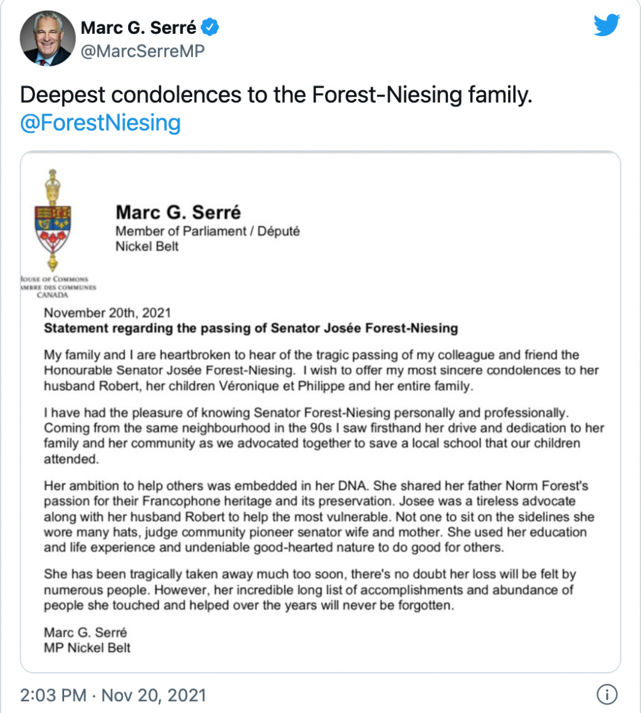Click the large Marc G. Serré letterhead name
The width and height of the screenshot is (641, 713).
[178, 212]
